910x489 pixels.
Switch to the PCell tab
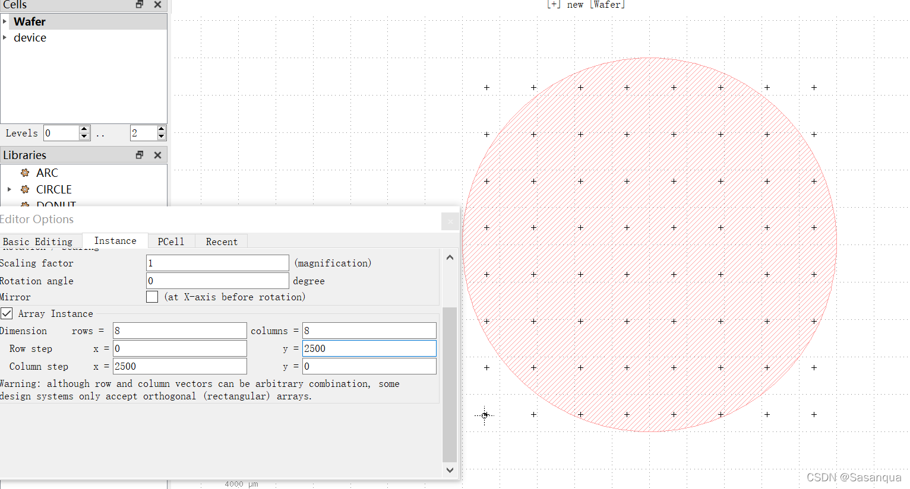[170, 241]
